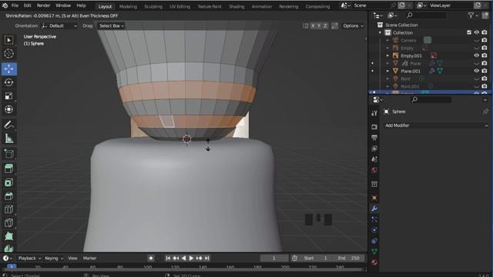
Task: Open the Output properties tab
Action: pyautogui.click(x=374, y=138)
